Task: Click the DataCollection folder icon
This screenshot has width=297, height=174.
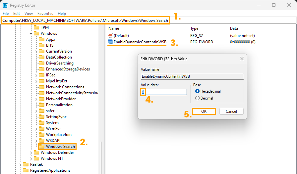Action: click(x=42, y=57)
